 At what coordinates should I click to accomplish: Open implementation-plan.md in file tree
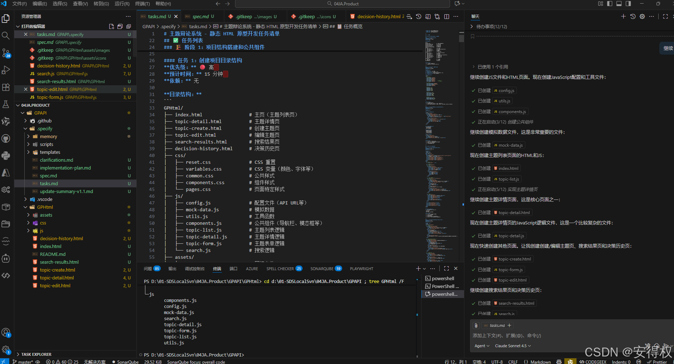coord(65,168)
